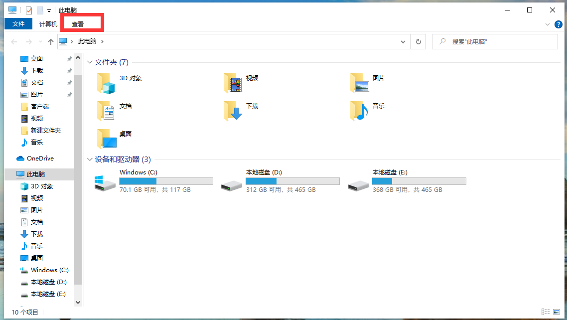Click navigation pane scroll up arrow
567x320 pixels.
(78, 58)
